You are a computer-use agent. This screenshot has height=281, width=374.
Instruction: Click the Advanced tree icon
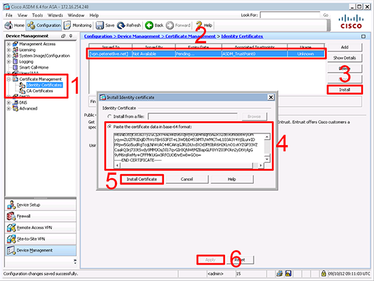click(15, 108)
